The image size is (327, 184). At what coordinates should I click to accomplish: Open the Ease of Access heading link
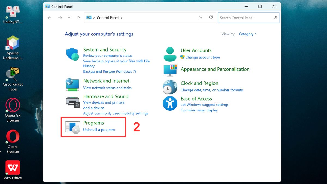tap(196, 99)
